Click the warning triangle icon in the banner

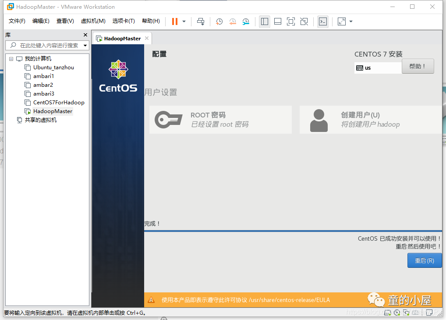pos(151,300)
